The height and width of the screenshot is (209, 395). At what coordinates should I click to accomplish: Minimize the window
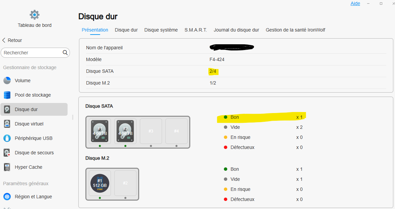pos(368,3)
